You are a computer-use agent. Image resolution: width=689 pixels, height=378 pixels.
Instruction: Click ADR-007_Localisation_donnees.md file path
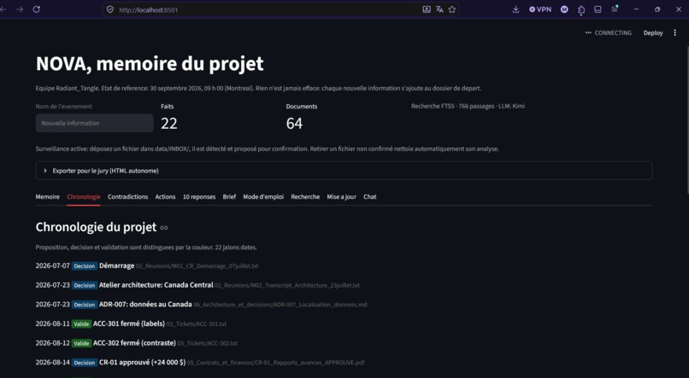pyautogui.click(x=280, y=305)
